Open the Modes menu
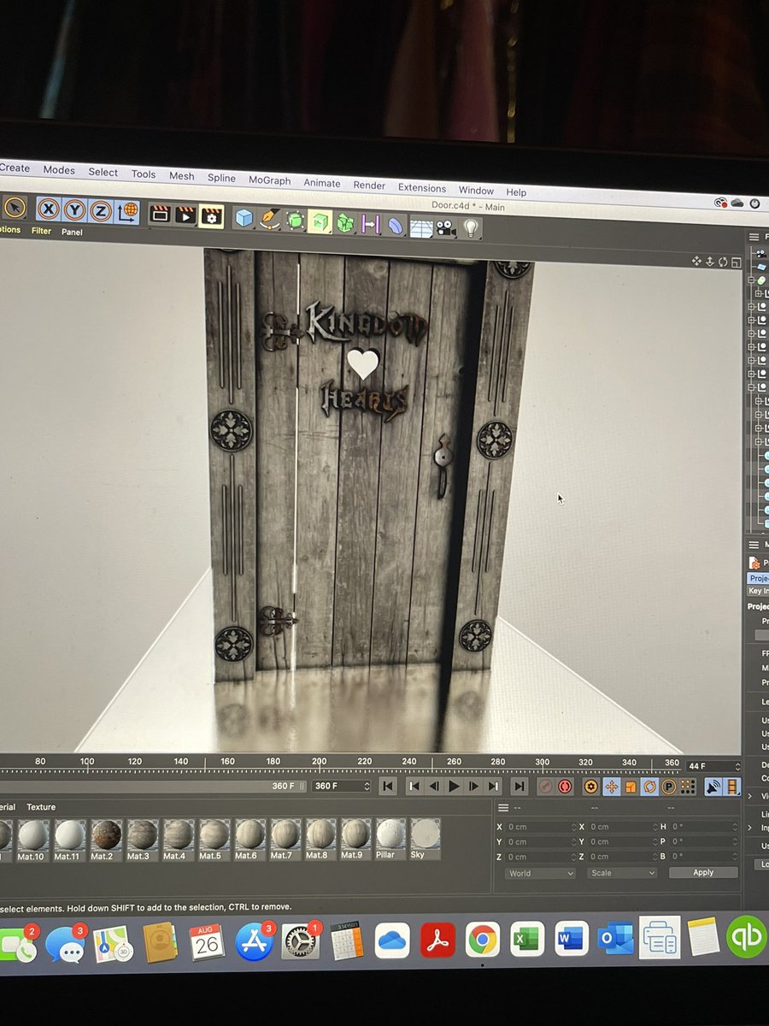 click(59, 170)
